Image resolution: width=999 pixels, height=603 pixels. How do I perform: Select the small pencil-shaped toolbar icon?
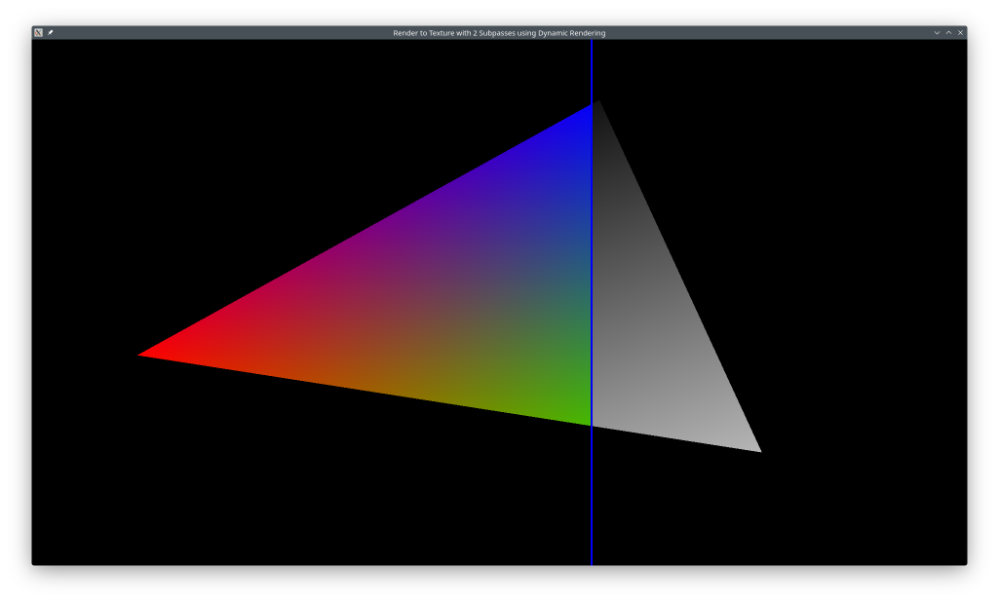click(50, 32)
